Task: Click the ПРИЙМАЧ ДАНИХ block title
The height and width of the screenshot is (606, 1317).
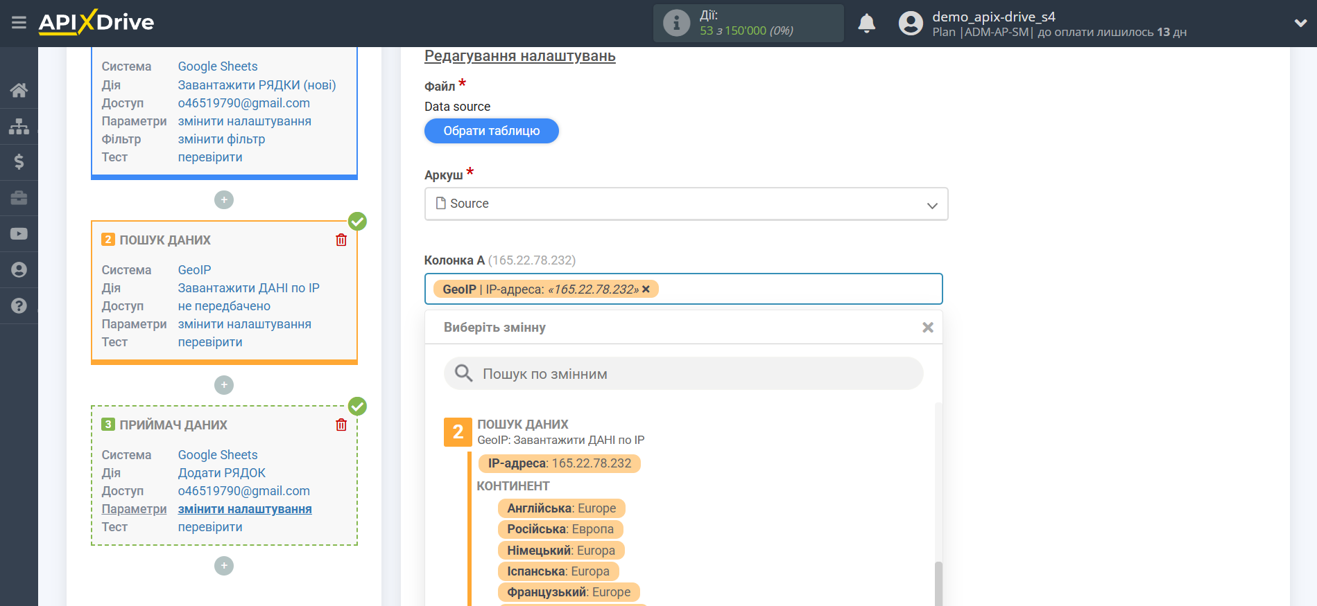Action: click(173, 425)
